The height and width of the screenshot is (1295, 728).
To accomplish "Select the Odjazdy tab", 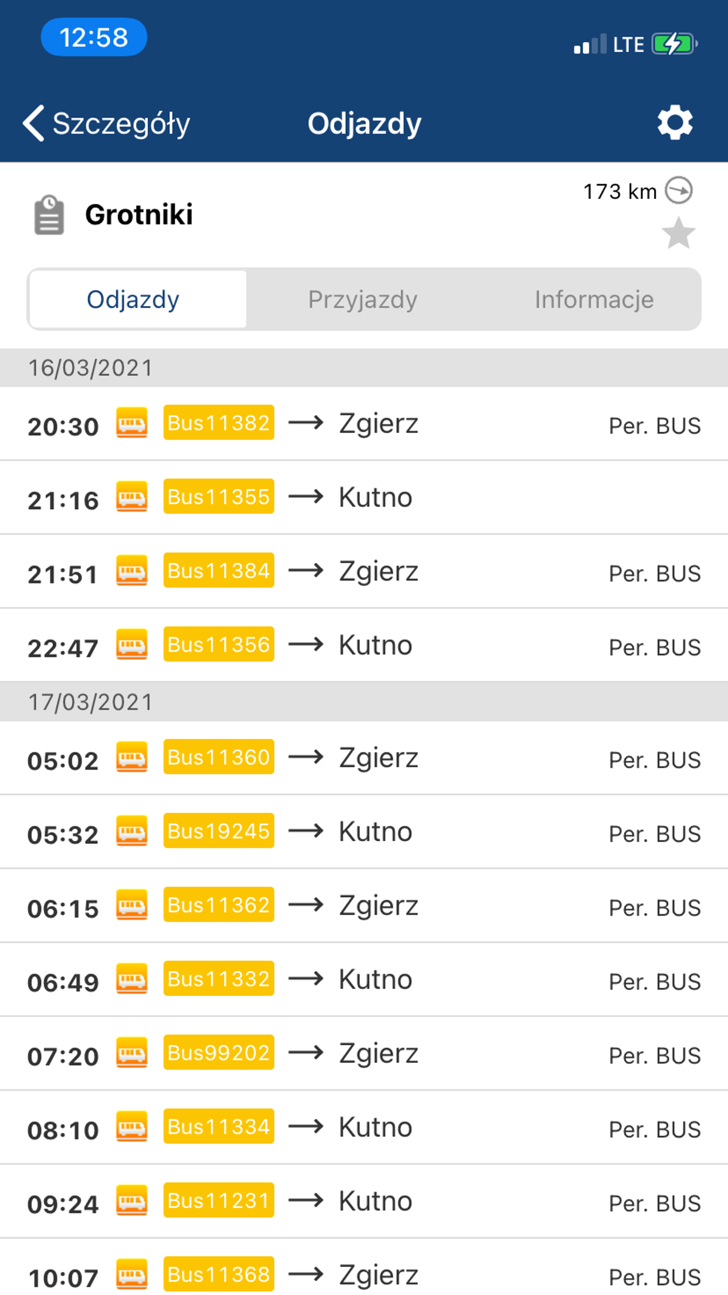I will pos(133,300).
